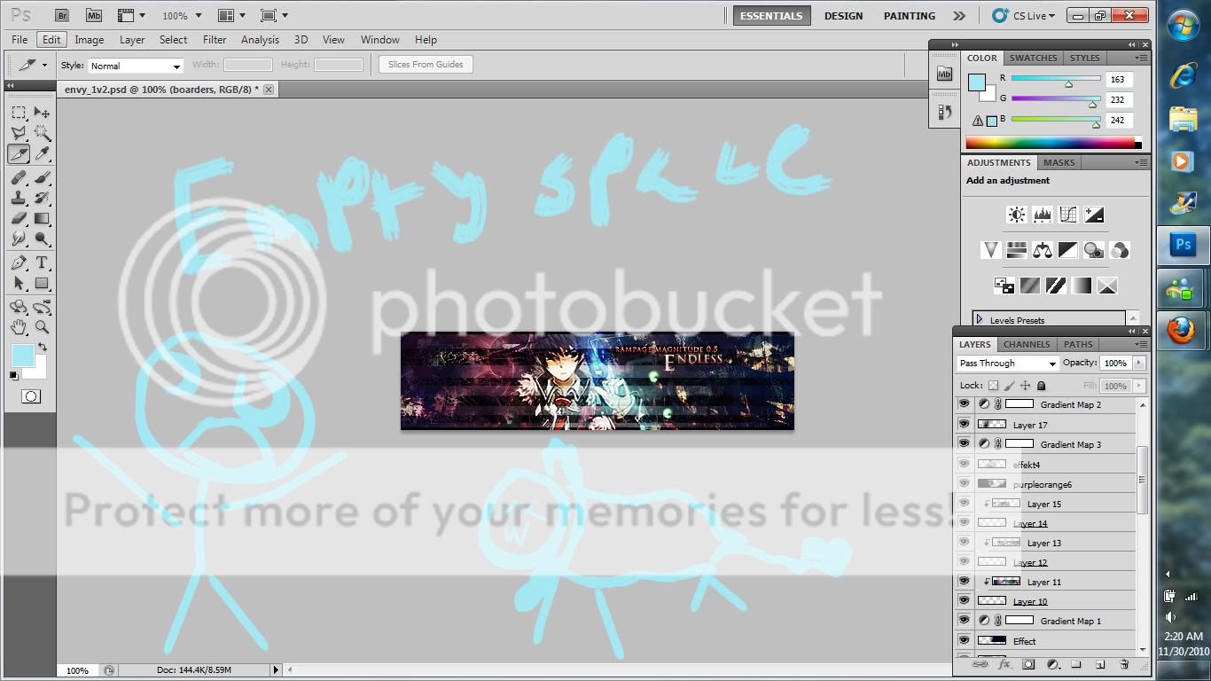Choose the Horizontal Type tool
Viewport: 1211px width, 681px height.
(x=42, y=263)
